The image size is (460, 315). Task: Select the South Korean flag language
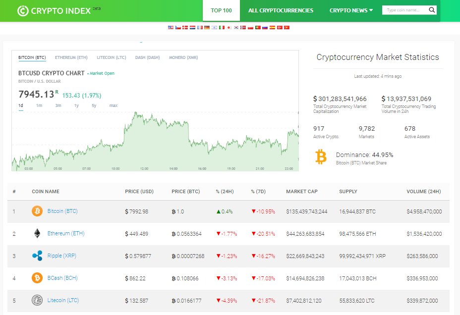click(236, 28)
